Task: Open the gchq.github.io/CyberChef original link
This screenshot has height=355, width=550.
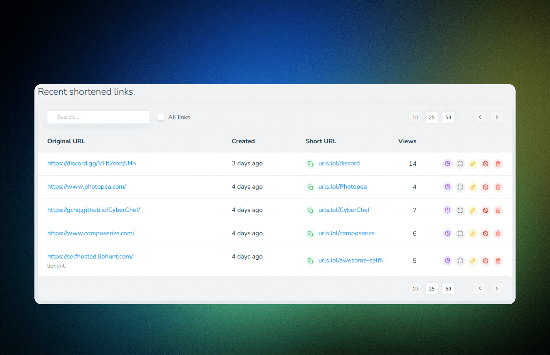Action: [x=94, y=210]
